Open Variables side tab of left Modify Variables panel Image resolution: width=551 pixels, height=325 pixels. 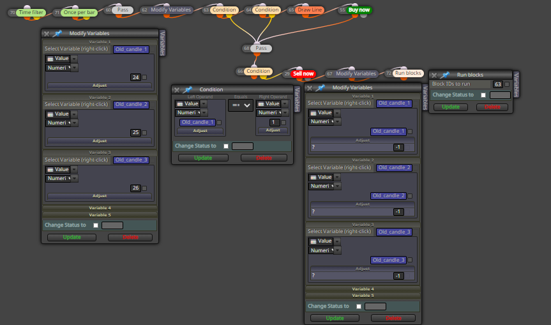coord(162,43)
